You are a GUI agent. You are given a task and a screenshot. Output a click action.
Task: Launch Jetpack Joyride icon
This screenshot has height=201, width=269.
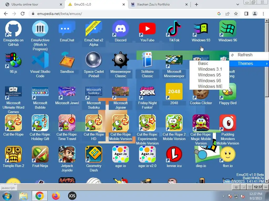coord(67,154)
